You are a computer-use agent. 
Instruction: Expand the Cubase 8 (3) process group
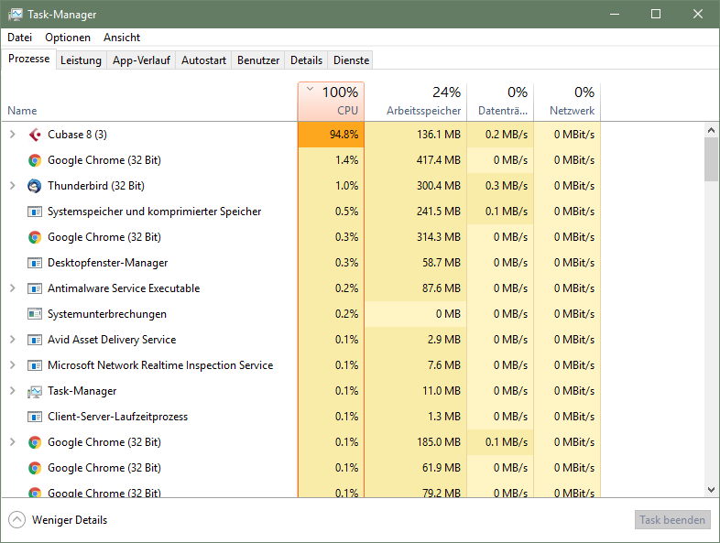pos(13,135)
